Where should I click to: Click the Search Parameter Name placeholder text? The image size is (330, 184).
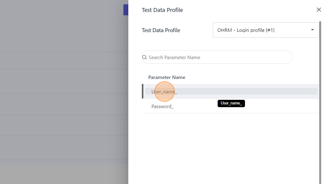[174, 58]
